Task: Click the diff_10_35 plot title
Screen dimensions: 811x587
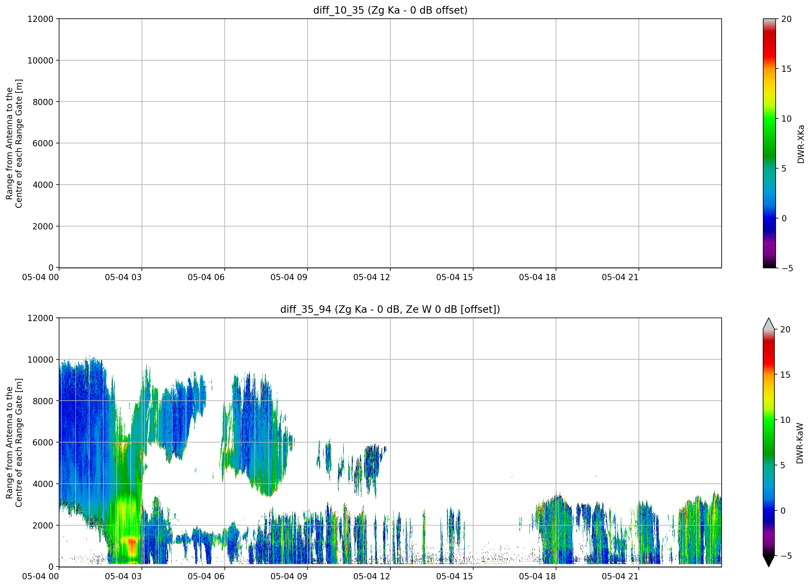Action: pos(390,10)
